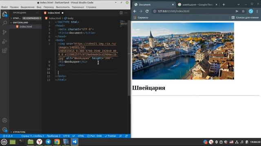Open Chrome's three-dot menu
The image size is (261, 146).
coord(257,11)
